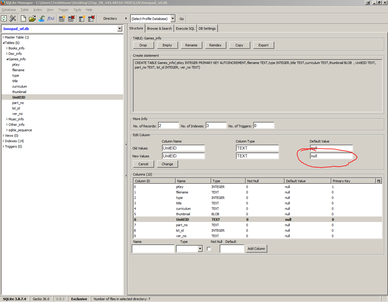Toggle the Not Null checkbox for new column
This screenshot has width=388, height=302.
pos(209,249)
